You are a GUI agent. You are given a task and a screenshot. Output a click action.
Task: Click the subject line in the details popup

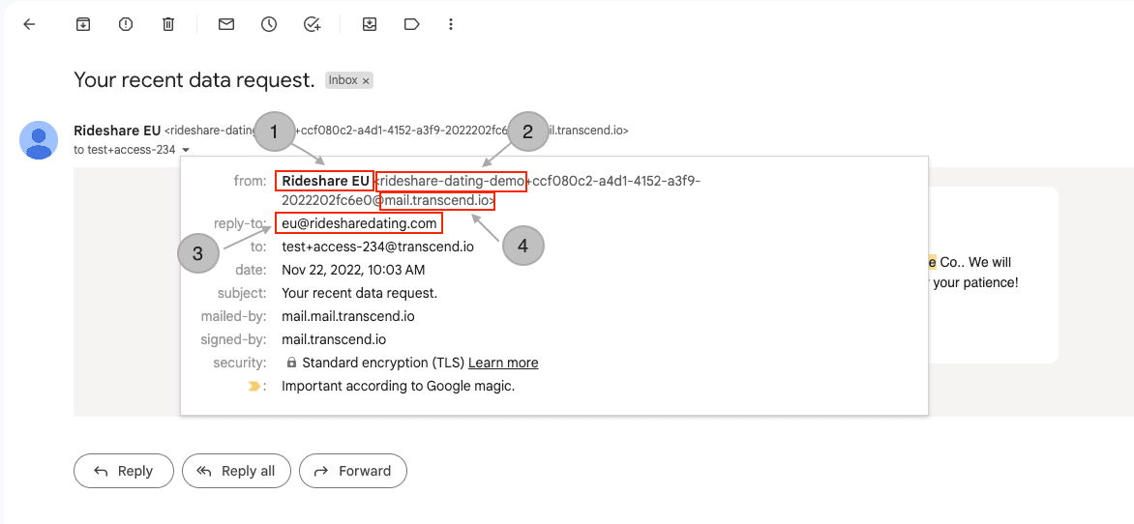click(x=359, y=294)
